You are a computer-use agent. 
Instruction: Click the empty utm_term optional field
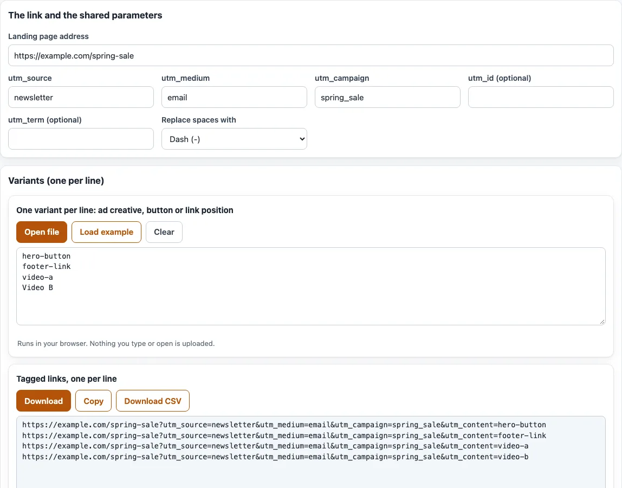(x=81, y=139)
